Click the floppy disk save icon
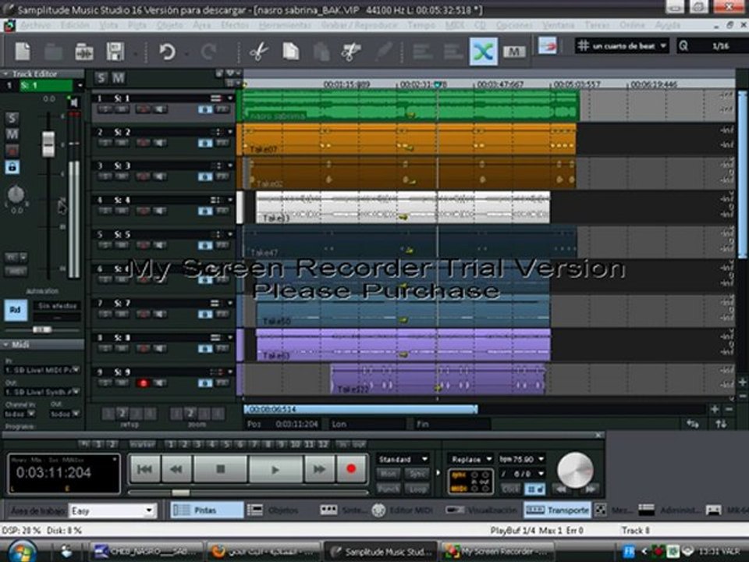749x562 pixels. pos(115,52)
